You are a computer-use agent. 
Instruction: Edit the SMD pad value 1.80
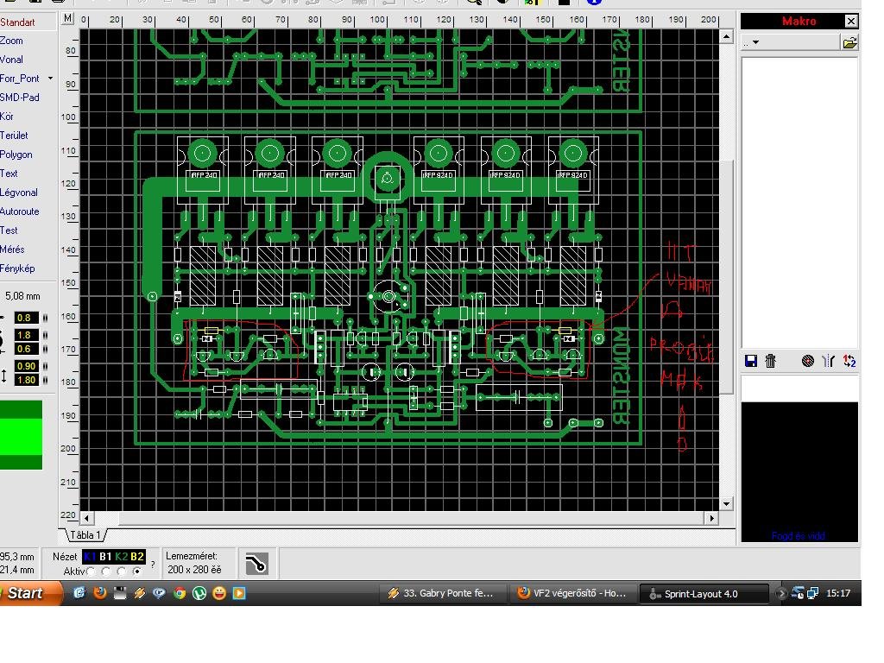tap(26, 380)
